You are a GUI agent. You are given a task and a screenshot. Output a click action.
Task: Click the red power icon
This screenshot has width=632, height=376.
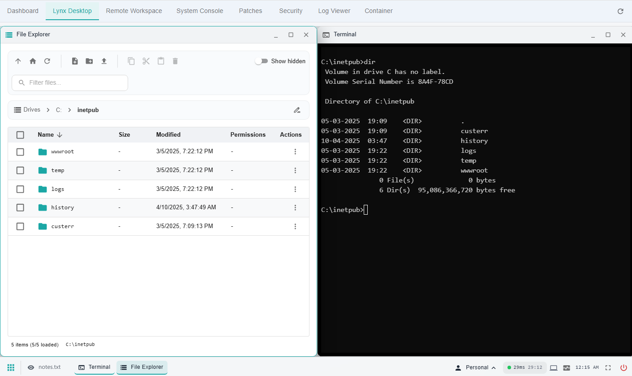623,367
